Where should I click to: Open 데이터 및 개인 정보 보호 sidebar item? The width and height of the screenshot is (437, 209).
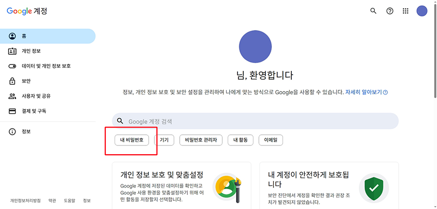click(x=48, y=66)
